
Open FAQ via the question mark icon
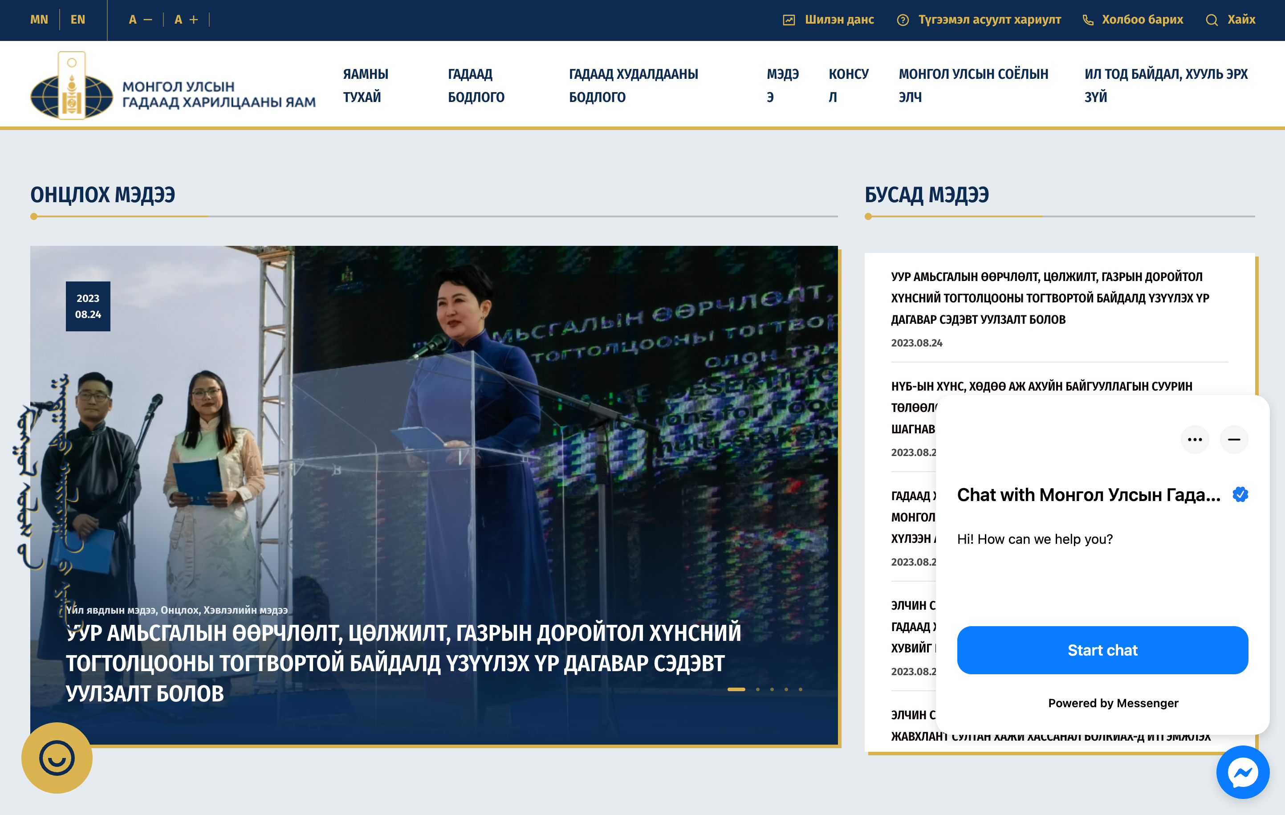point(903,20)
